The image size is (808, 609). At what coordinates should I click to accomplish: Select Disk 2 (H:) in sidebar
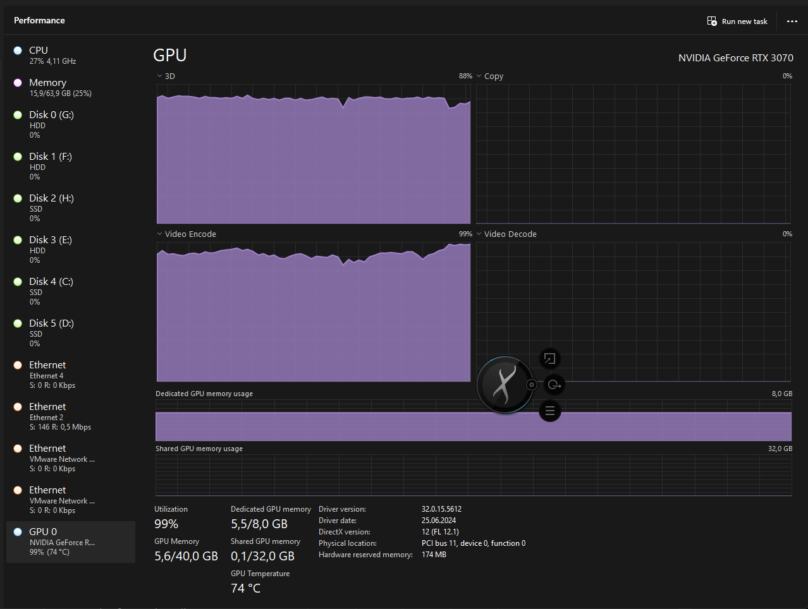click(x=71, y=207)
